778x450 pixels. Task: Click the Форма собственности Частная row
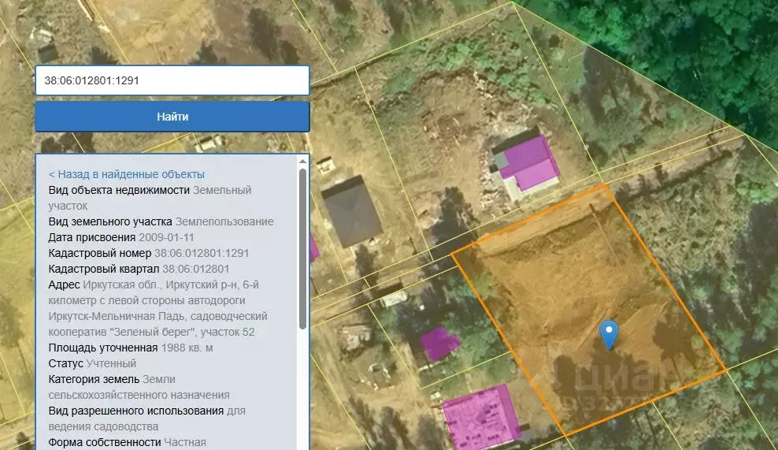[x=127, y=442]
